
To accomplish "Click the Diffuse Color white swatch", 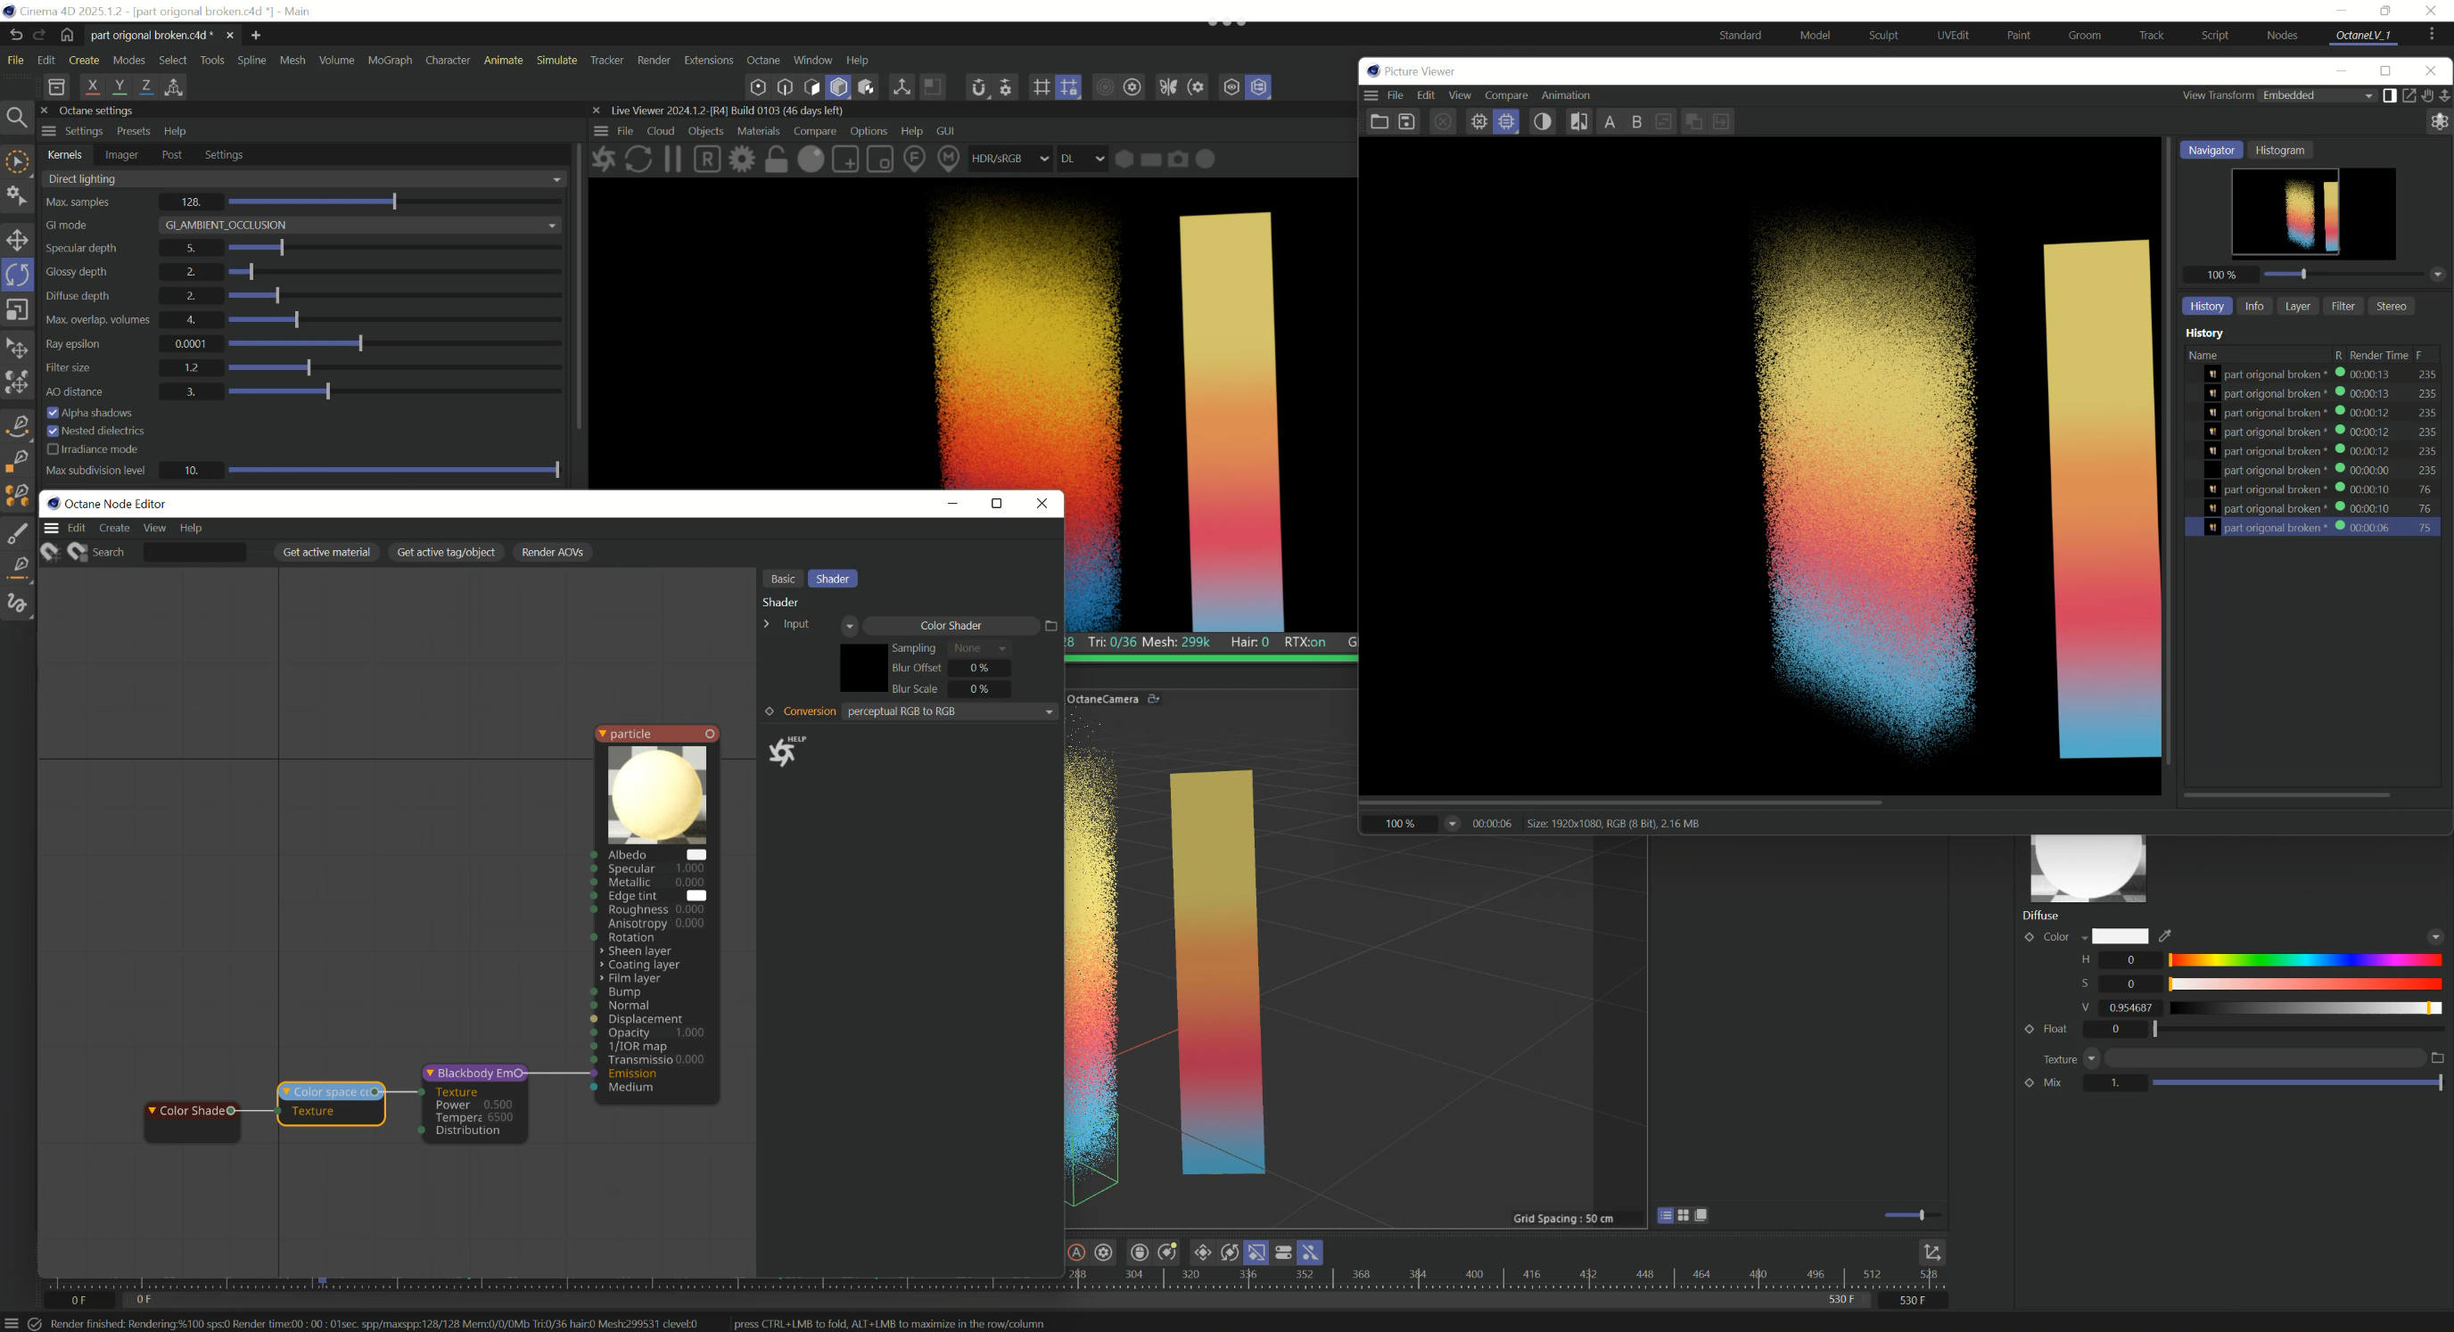I will click(2119, 937).
